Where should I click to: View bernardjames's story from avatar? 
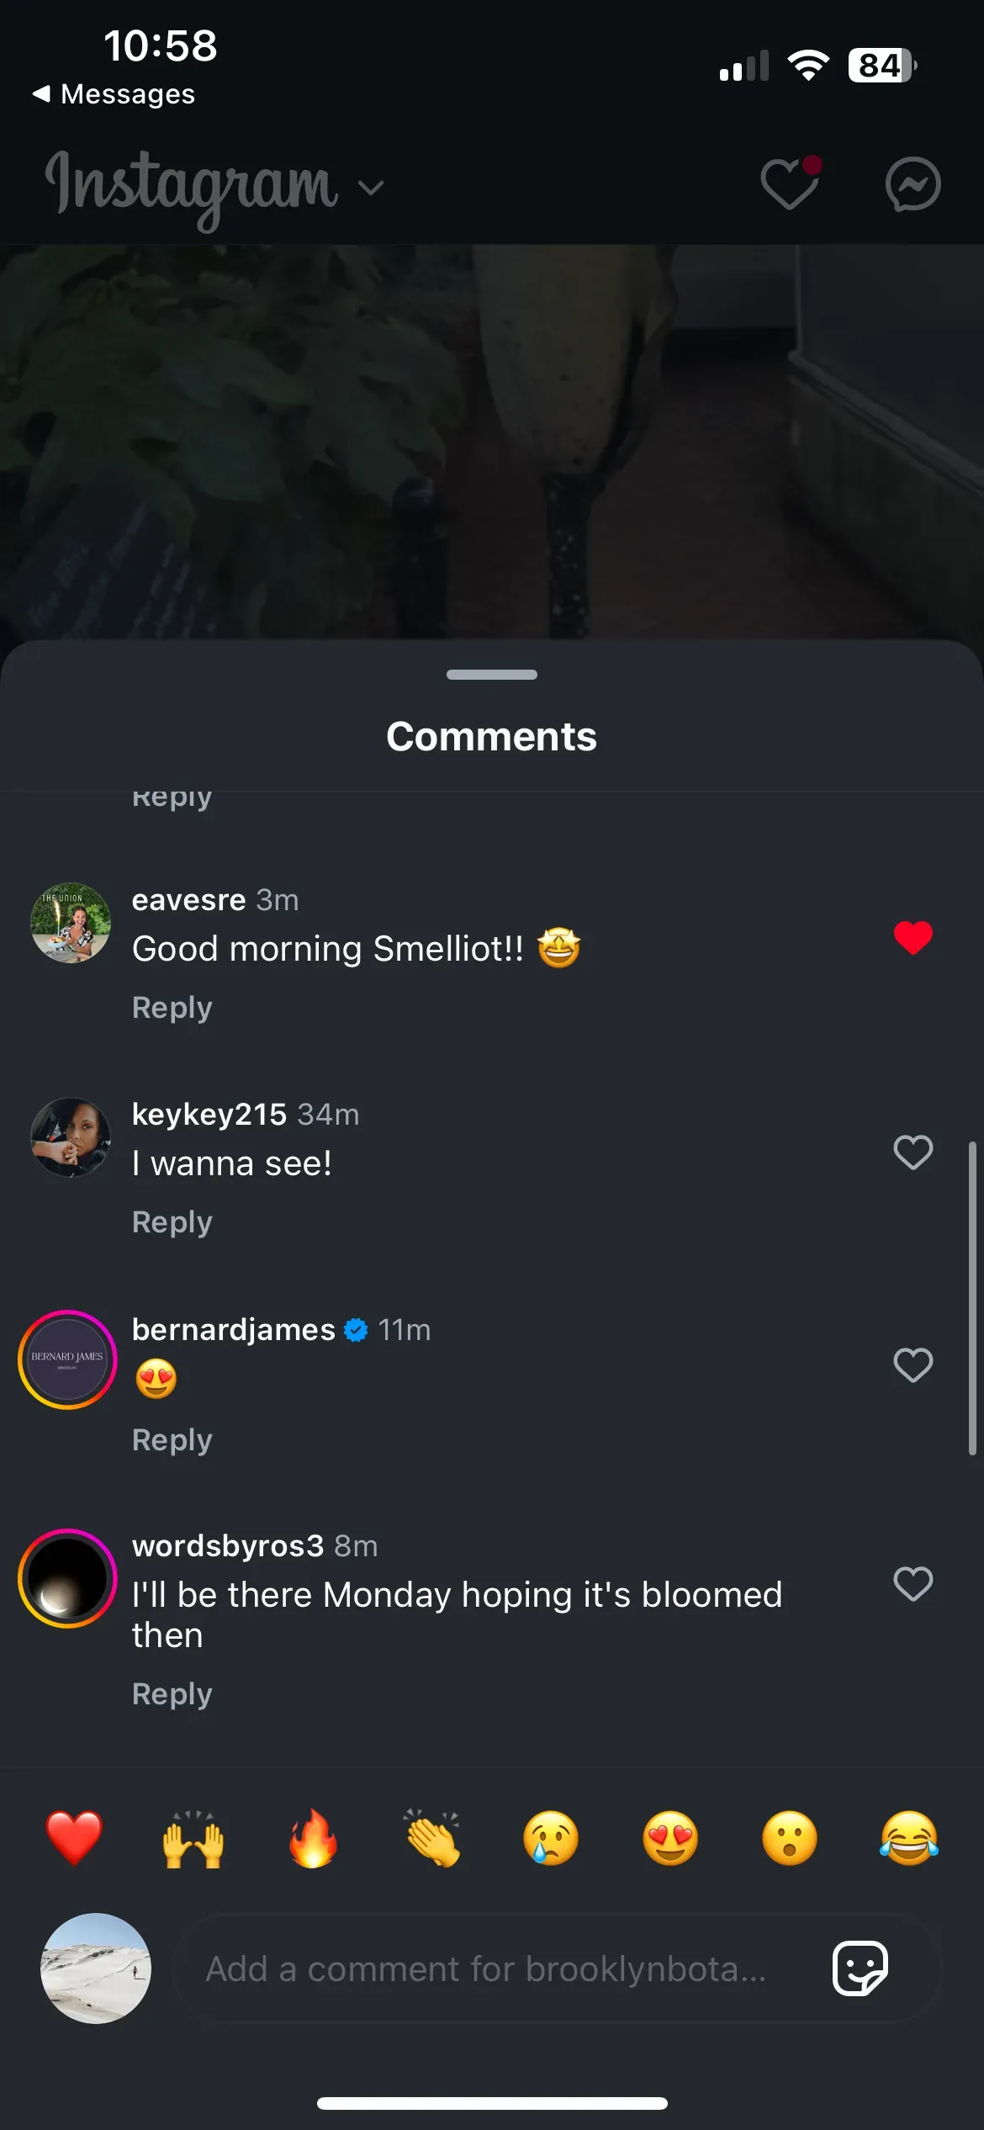pyautogui.click(x=67, y=1359)
